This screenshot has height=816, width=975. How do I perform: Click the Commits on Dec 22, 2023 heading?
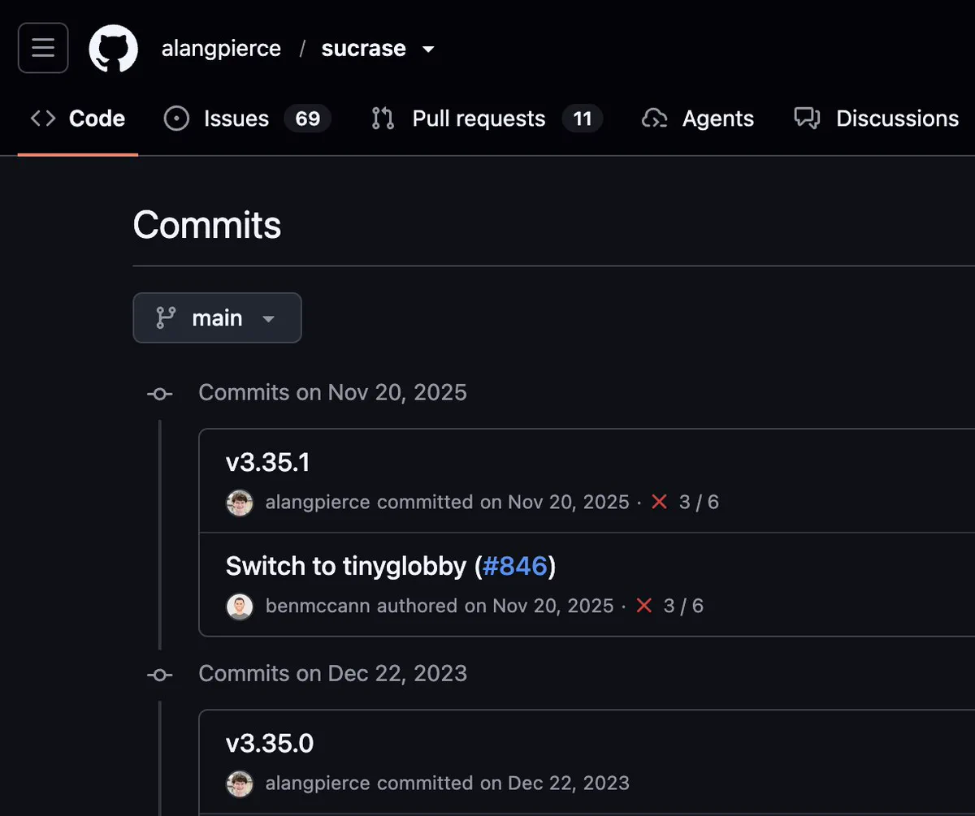tap(332, 674)
